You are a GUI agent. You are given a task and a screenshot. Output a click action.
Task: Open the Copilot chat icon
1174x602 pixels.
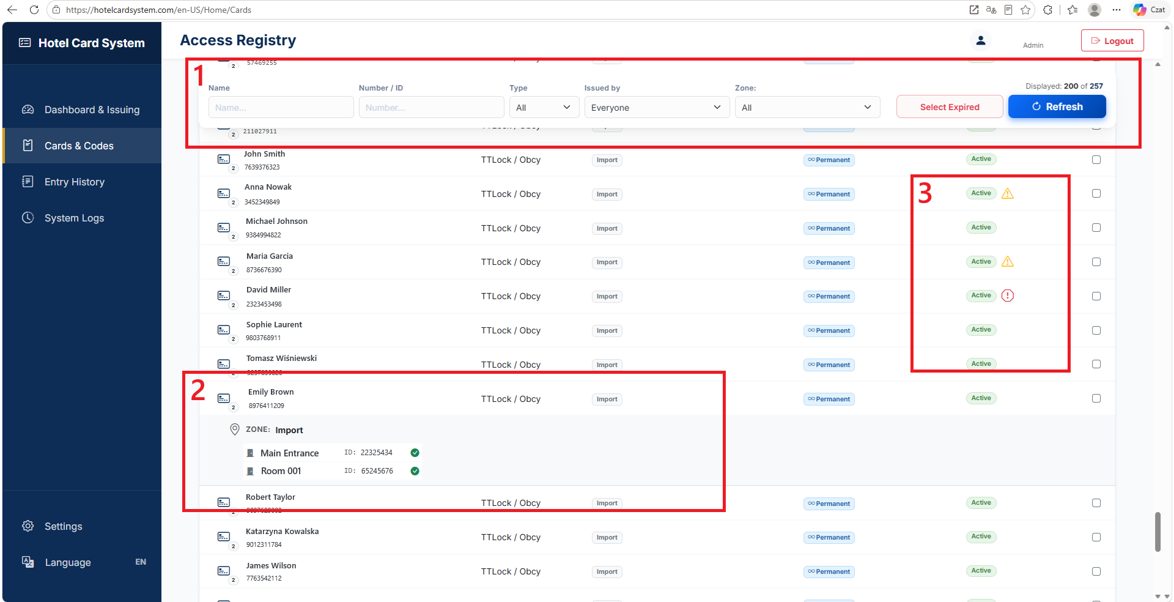coord(1140,10)
